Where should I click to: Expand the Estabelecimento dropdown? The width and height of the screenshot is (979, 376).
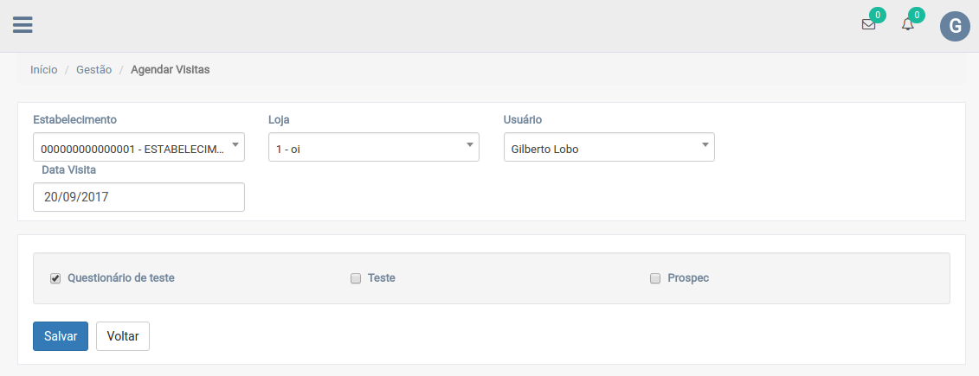138,148
